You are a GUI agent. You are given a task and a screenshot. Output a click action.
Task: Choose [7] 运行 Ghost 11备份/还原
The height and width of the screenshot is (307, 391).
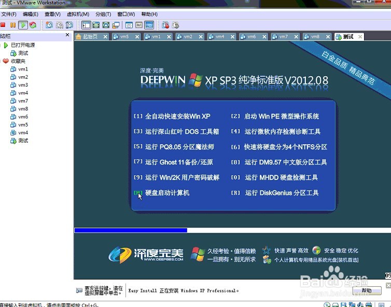(x=173, y=162)
